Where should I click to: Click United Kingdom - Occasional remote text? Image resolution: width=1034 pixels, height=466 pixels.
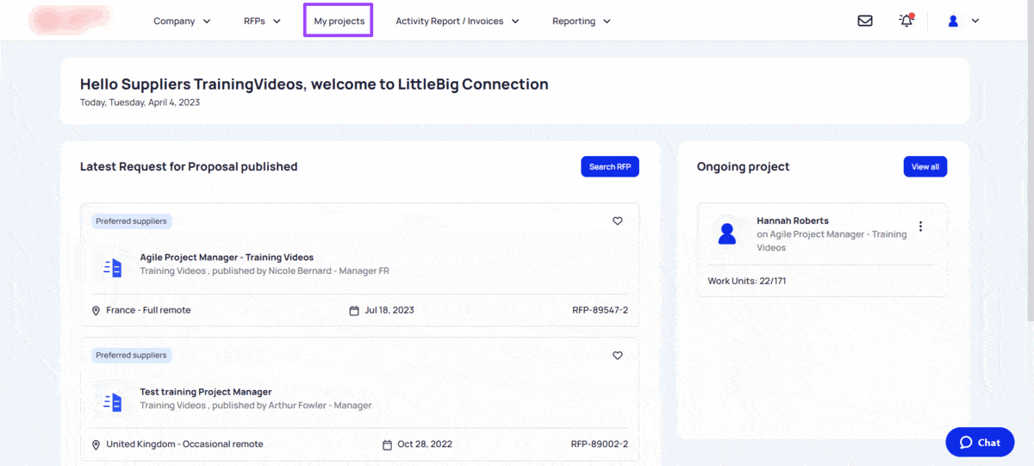tap(184, 444)
